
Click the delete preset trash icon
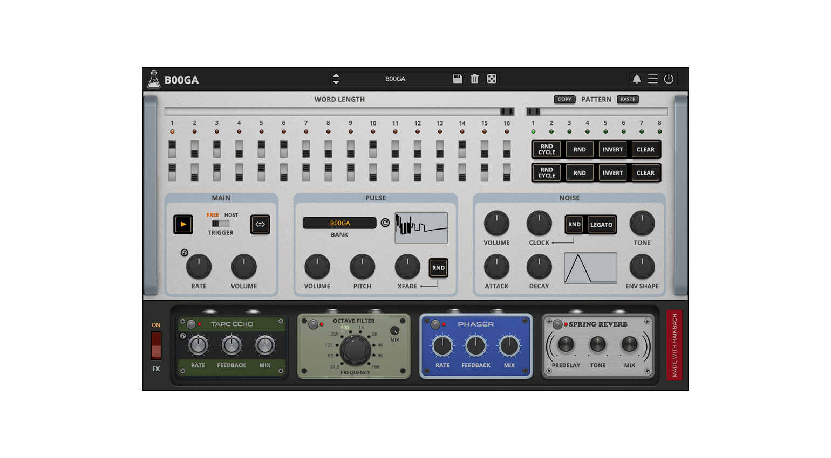click(474, 79)
